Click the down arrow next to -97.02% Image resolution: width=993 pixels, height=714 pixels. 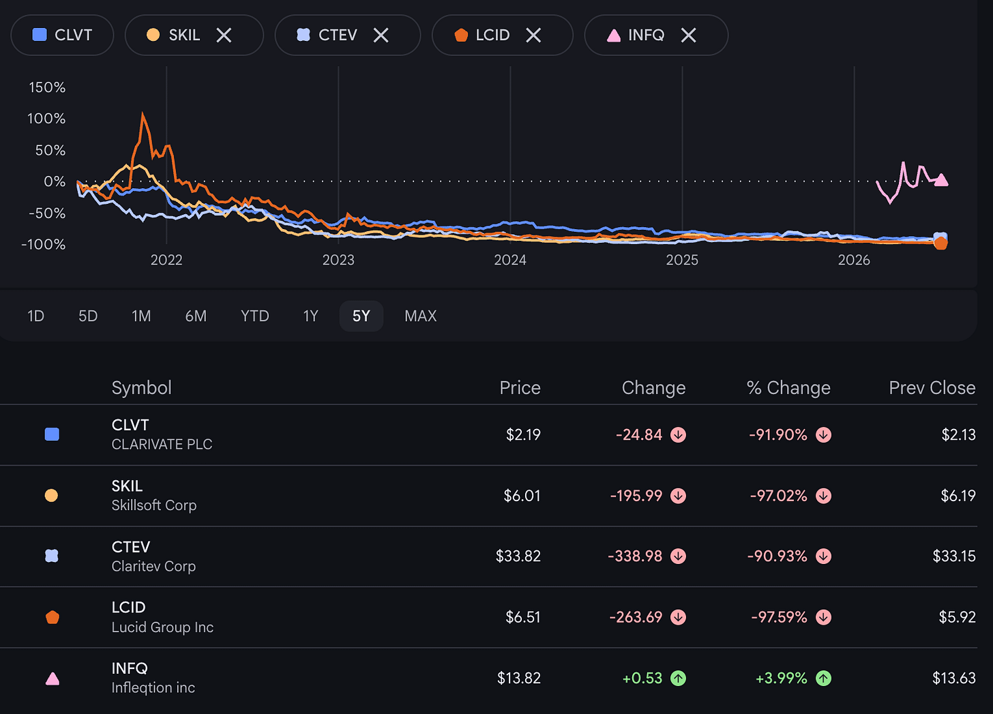click(823, 496)
